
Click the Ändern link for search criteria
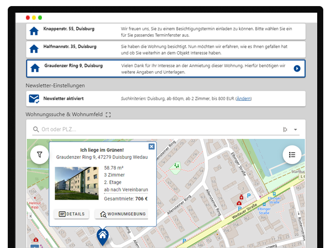tap(242, 99)
